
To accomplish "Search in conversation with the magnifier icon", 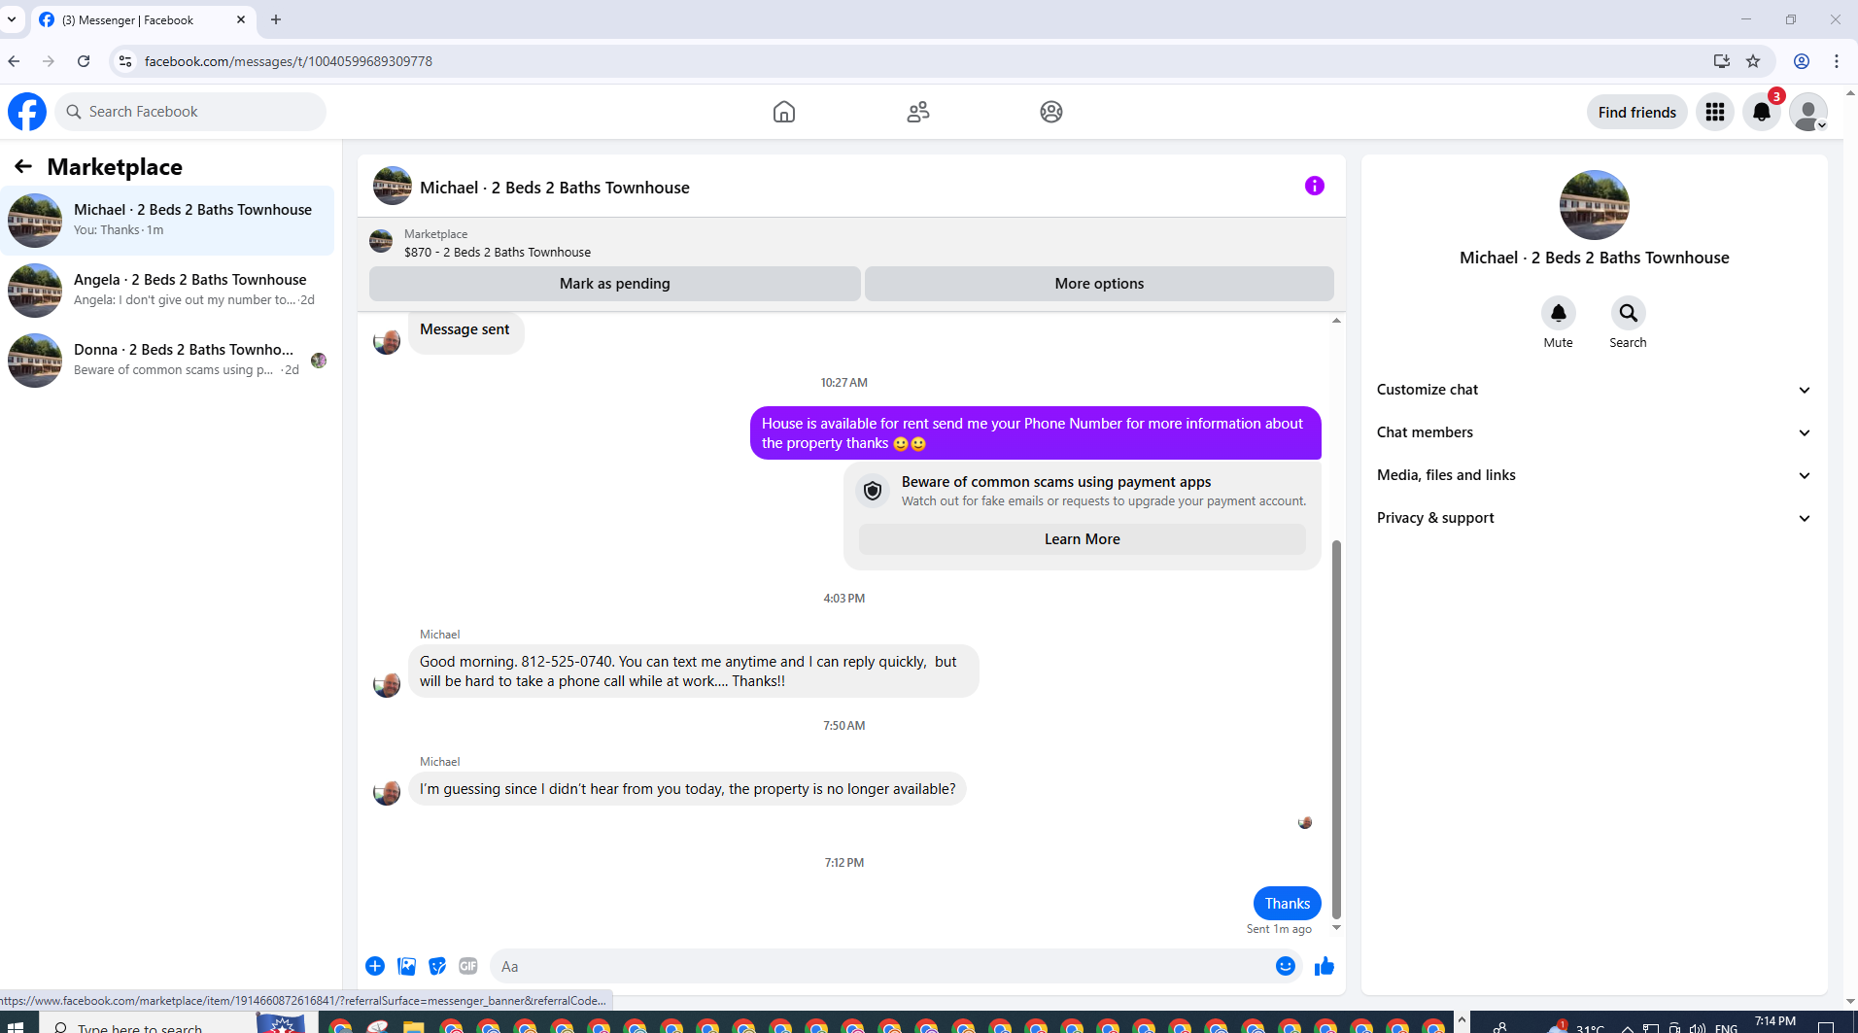I will point(1629,313).
